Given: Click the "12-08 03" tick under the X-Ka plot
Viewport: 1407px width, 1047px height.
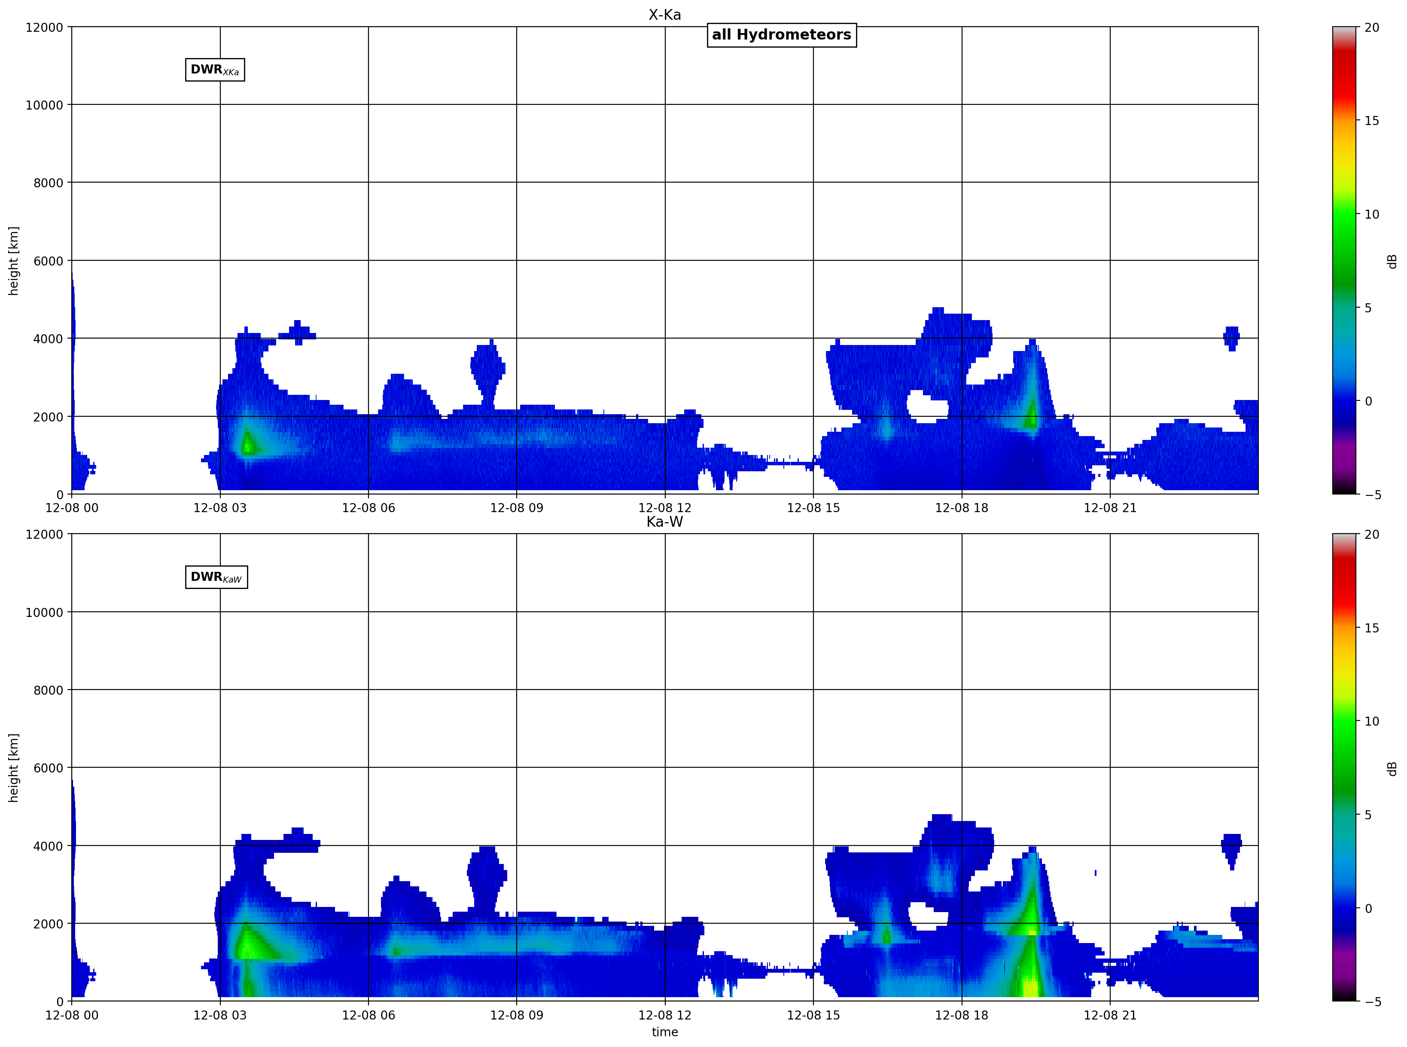Looking at the screenshot, I should coord(220,508).
